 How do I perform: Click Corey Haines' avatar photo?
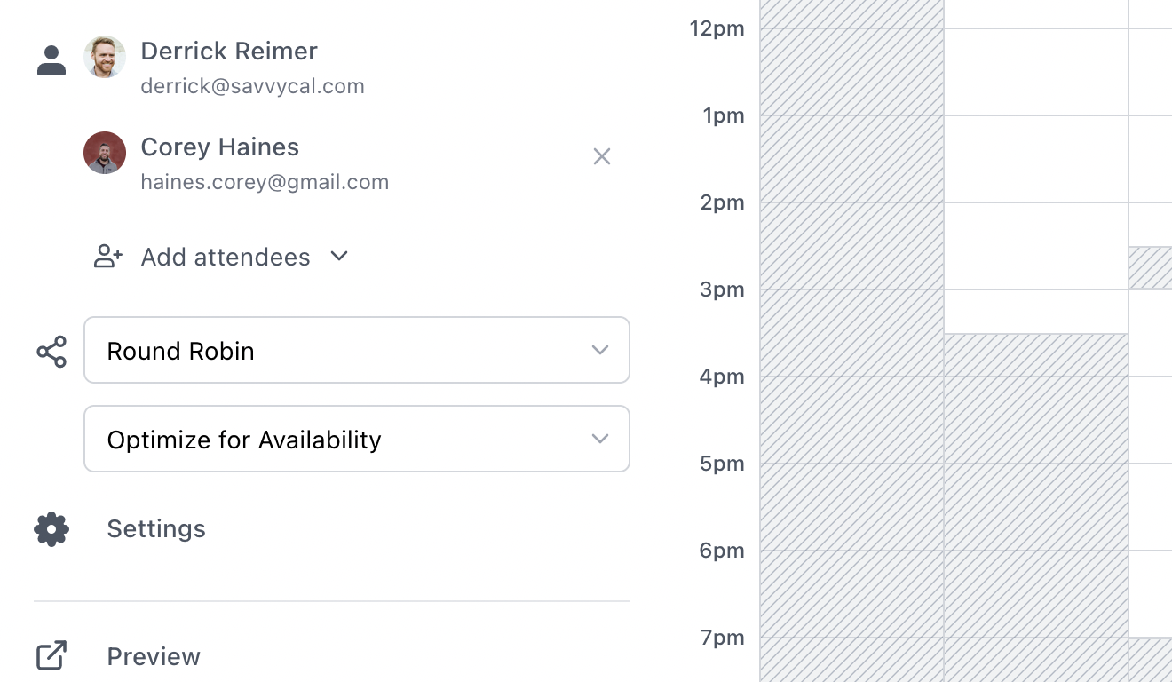105,153
